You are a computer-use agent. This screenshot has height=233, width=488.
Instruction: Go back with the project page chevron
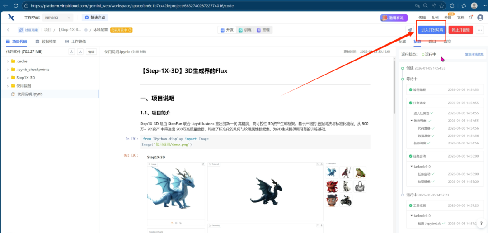tap(8, 30)
